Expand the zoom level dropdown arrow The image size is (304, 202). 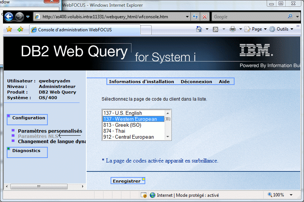[x=291, y=195]
